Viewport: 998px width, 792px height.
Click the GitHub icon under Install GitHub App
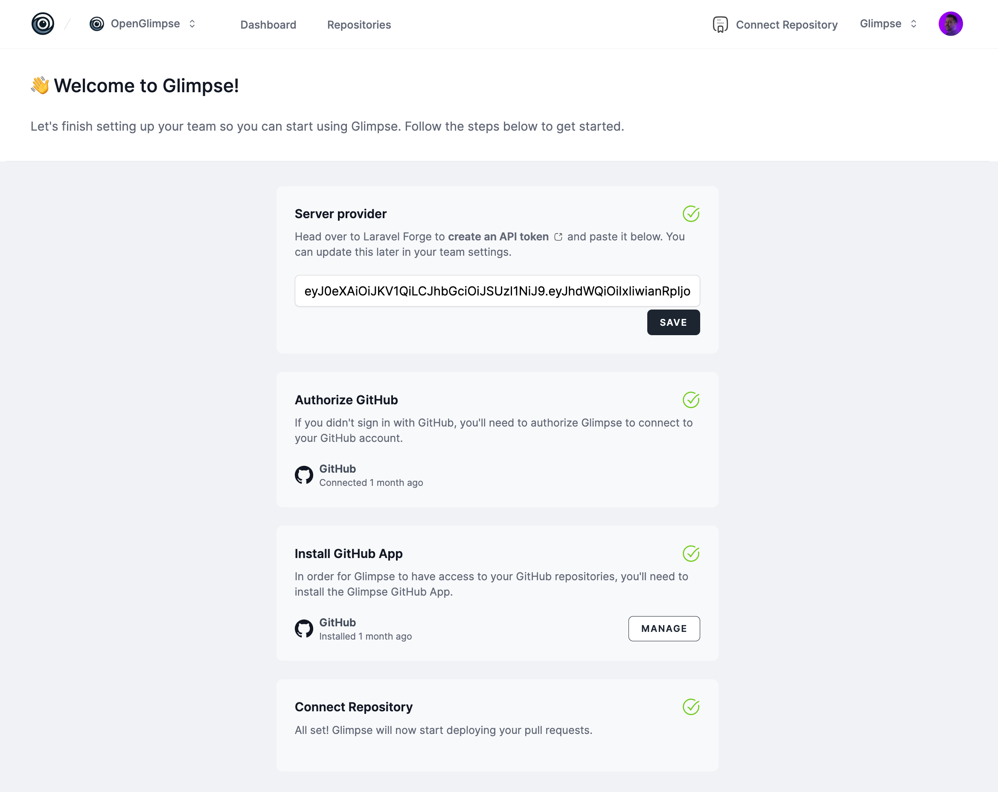pyautogui.click(x=305, y=628)
